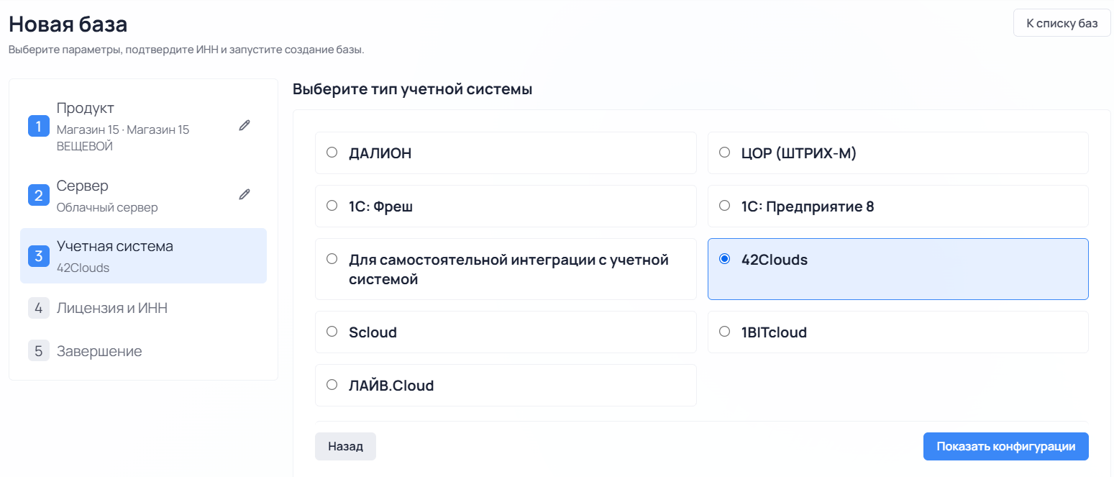This screenshot has height=477, width=1114.
Task: Click the Назад button
Action: [x=345, y=446]
